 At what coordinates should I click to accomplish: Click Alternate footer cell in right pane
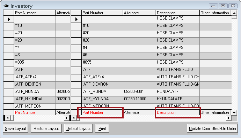pyautogui.click(x=139, y=112)
